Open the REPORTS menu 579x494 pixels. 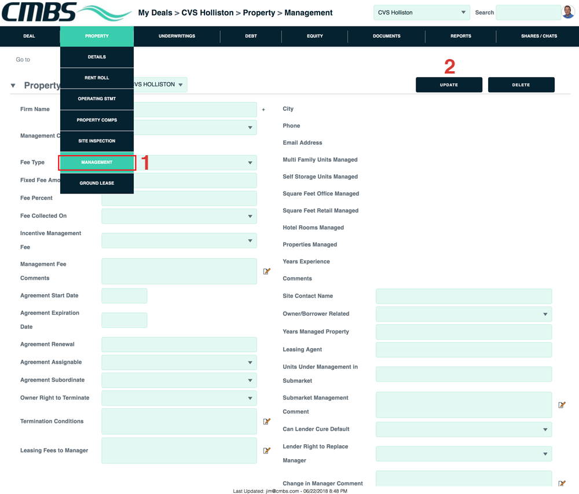pyautogui.click(x=461, y=36)
